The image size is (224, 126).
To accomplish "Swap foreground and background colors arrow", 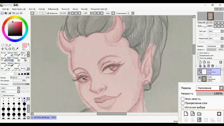I will [x=28, y=44].
